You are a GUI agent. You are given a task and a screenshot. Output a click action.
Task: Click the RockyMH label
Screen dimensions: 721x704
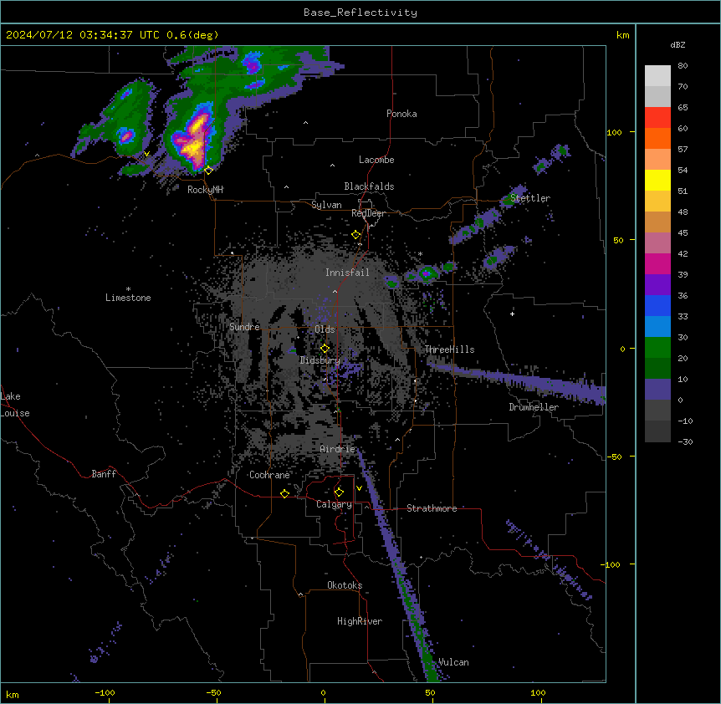coord(205,190)
